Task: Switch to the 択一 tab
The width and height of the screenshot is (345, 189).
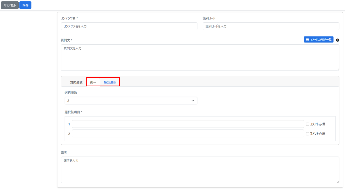Action: [93, 82]
